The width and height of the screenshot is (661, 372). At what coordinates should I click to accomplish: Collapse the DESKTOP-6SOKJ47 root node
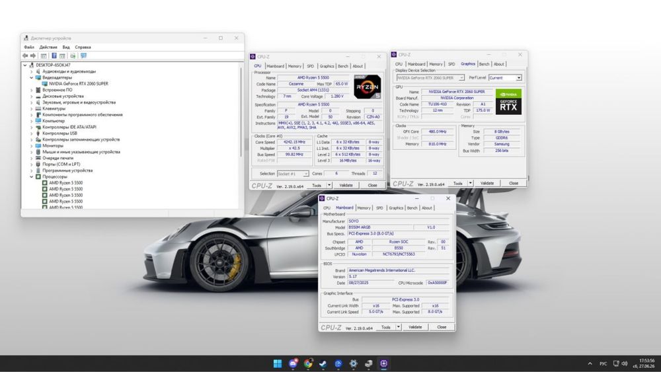[25, 65]
